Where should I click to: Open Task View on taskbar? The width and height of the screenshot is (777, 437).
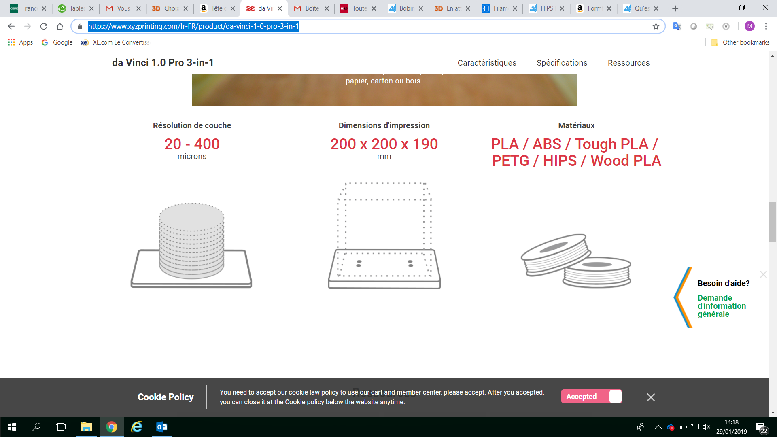click(61, 427)
